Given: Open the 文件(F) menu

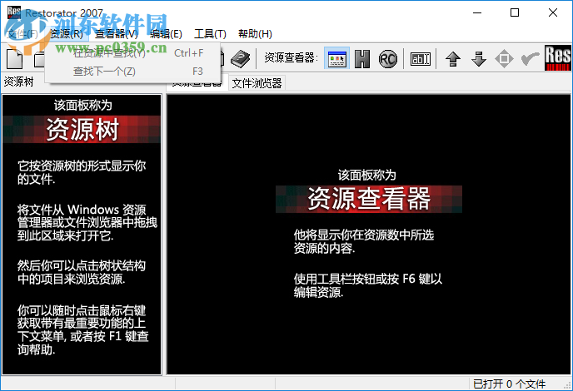Looking at the screenshot, I should (x=22, y=34).
